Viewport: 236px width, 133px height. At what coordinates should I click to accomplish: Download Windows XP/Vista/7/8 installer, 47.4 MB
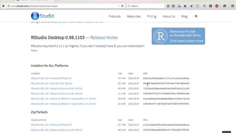pos(51,78)
